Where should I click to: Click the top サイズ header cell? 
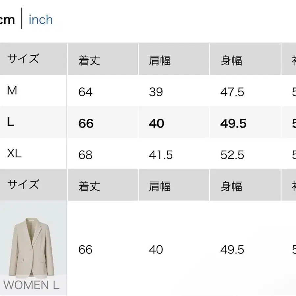click(23, 59)
